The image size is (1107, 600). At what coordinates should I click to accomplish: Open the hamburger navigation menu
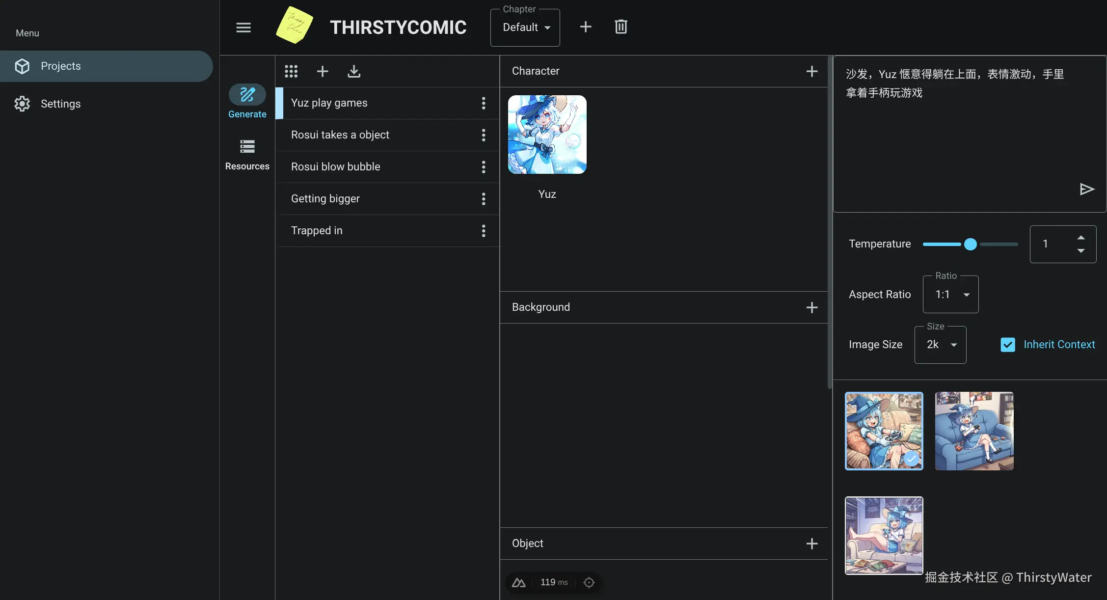click(x=243, y=27)
